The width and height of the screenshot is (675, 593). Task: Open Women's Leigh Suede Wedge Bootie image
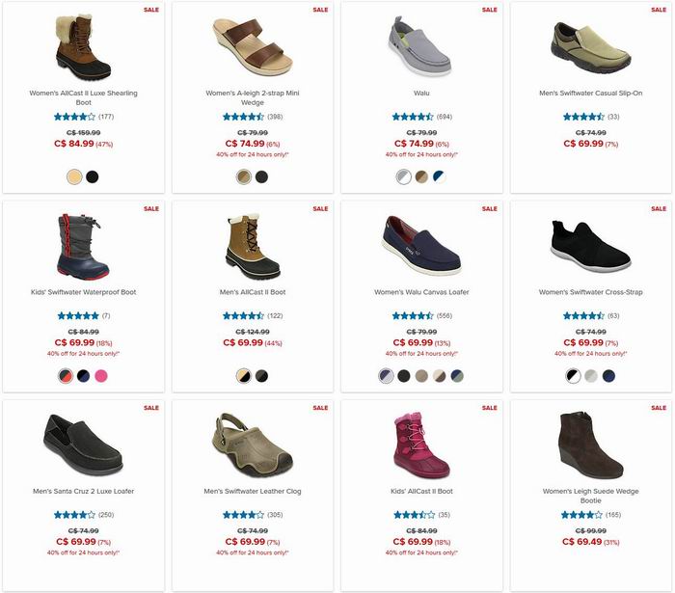click(x=590, y=445)
